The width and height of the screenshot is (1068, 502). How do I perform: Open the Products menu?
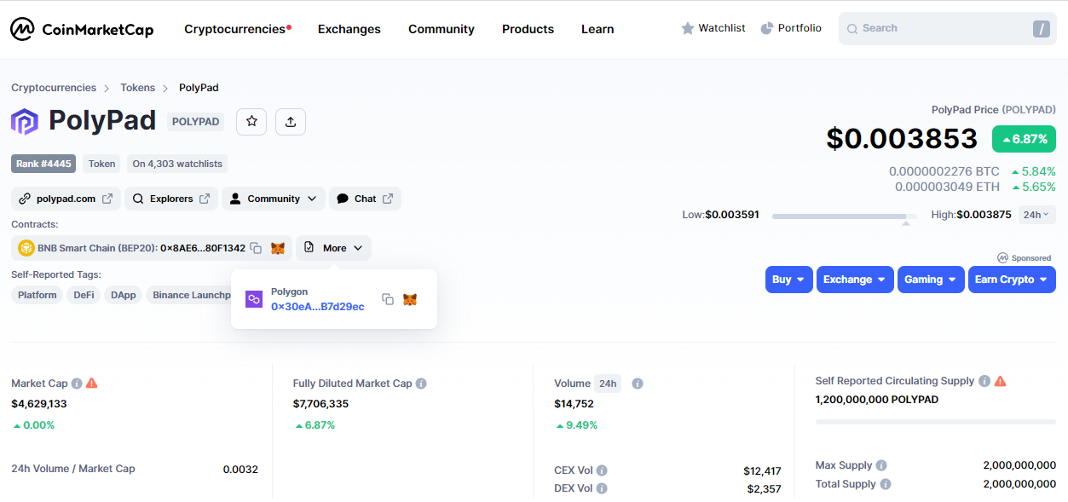(x=528, y=29)
